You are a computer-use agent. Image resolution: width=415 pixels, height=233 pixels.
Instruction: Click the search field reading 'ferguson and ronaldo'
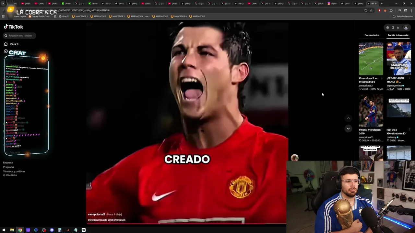[x=19, y=36]
